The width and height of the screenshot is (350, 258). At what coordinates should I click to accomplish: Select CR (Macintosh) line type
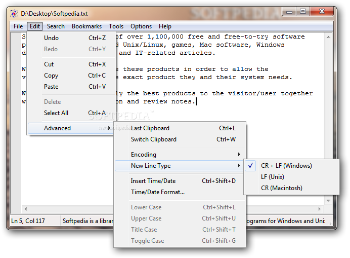point(291,188)
